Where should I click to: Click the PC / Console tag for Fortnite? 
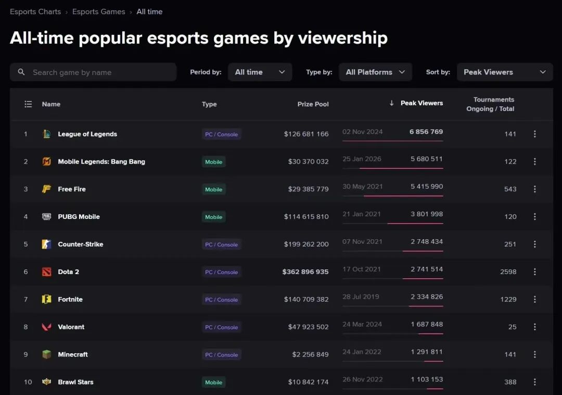tap(222, 300)
